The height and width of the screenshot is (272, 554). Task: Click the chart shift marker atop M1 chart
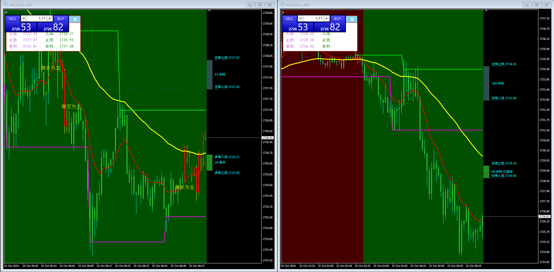coord(209,11)
